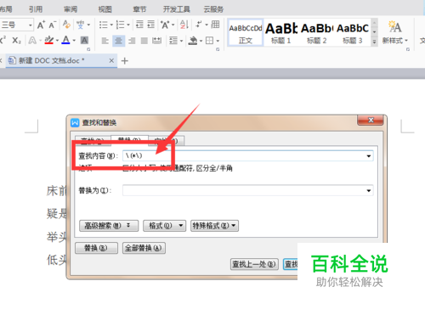Viewport: 425px width, 315px height.
Task: Open the 查找内容 history dropdown
Action: pos(369,156)
